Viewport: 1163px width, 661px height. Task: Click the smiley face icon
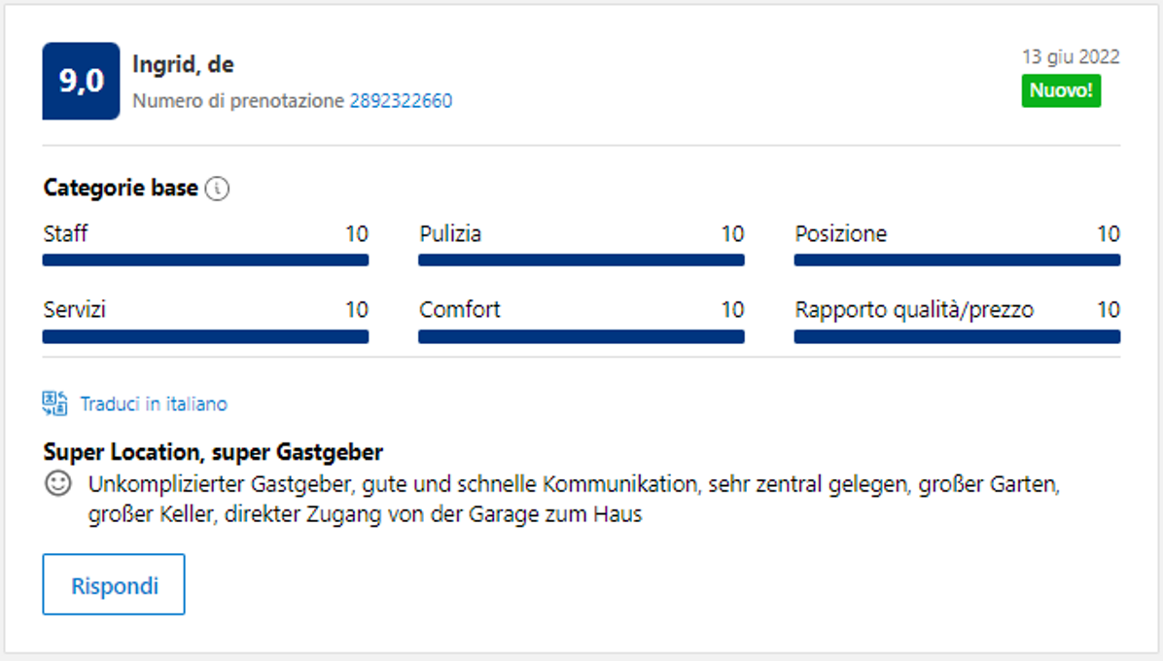(x=58, y=484)
